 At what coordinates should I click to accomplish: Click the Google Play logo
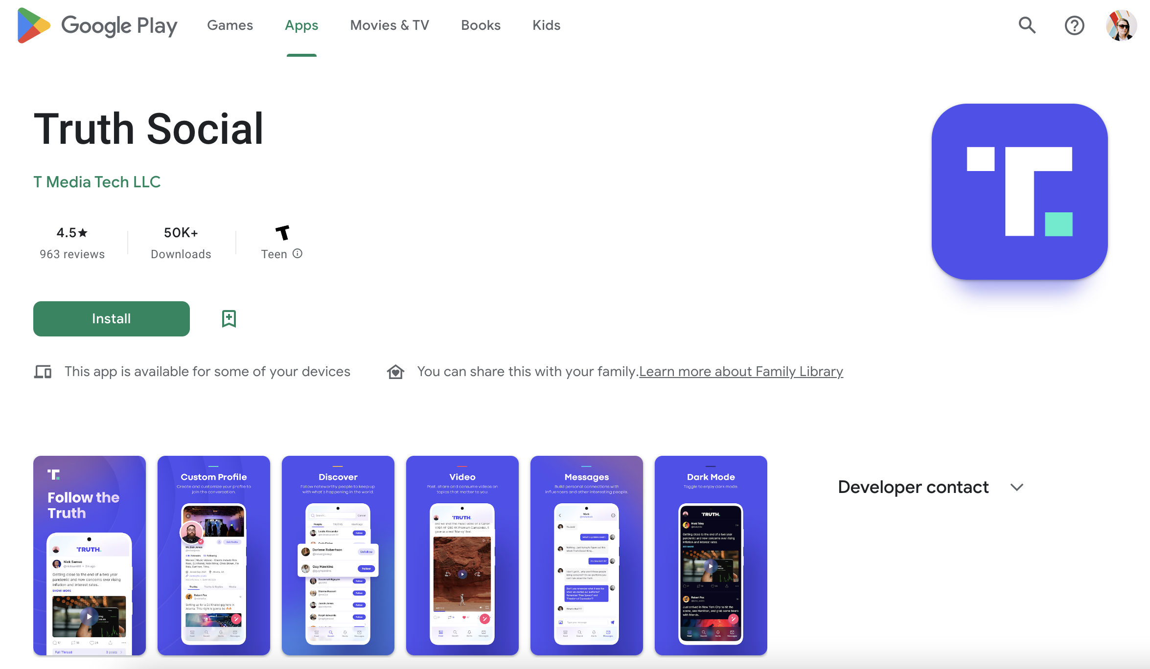pos(97,25)
